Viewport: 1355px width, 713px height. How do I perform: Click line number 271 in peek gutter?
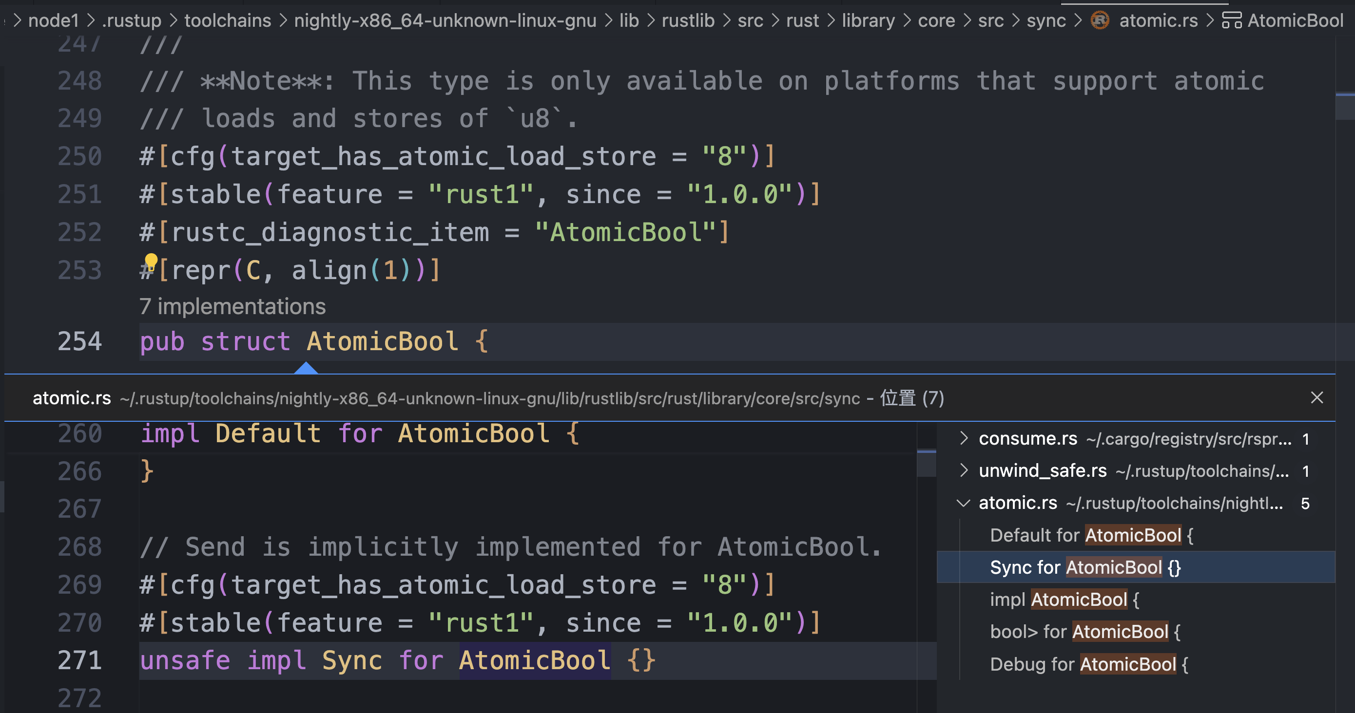[x=79, y=660]
